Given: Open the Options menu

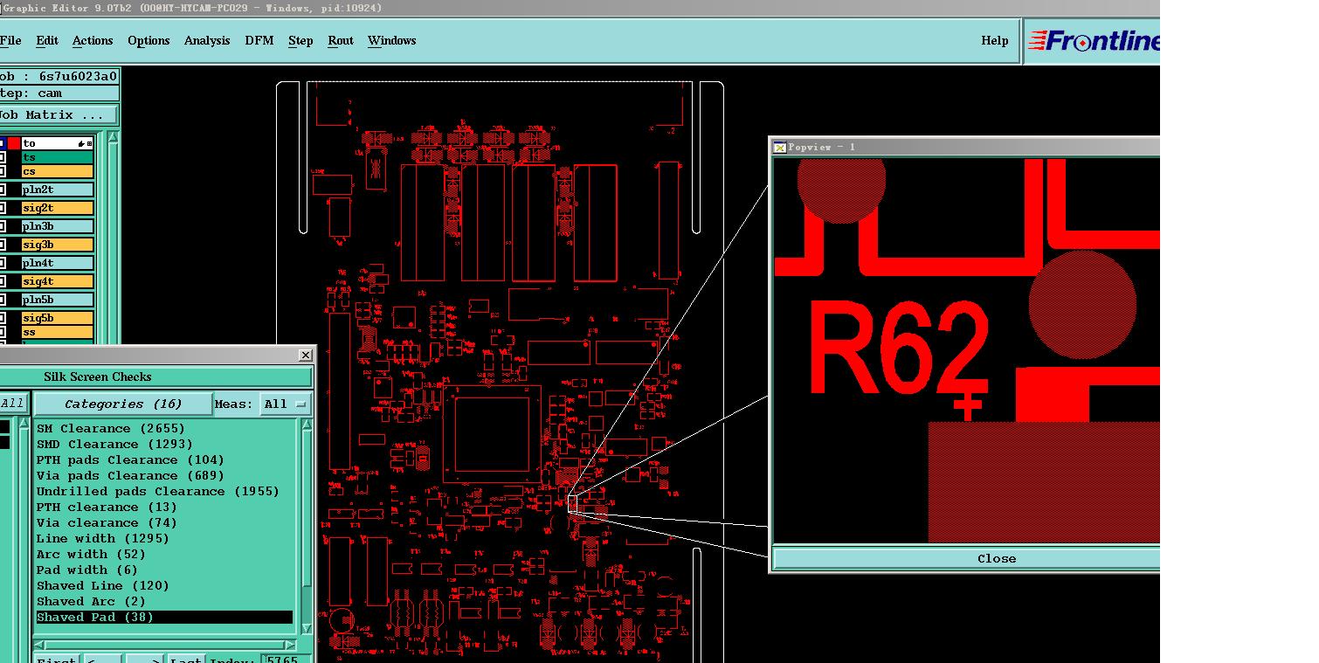Looking at the screenshot, I should pyautogui.click(x=148, y=40).
